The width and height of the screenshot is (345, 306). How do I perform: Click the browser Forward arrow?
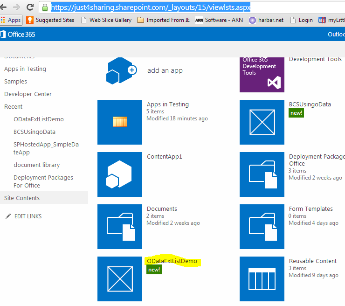[x=16, y=7]
